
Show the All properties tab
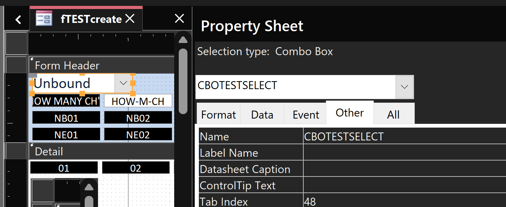(x=393, y=115)
